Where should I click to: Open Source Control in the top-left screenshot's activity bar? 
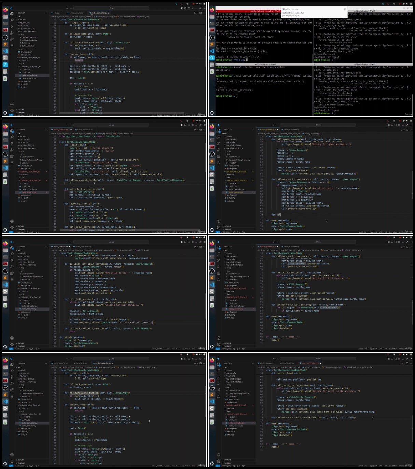[x=12, y=26]
